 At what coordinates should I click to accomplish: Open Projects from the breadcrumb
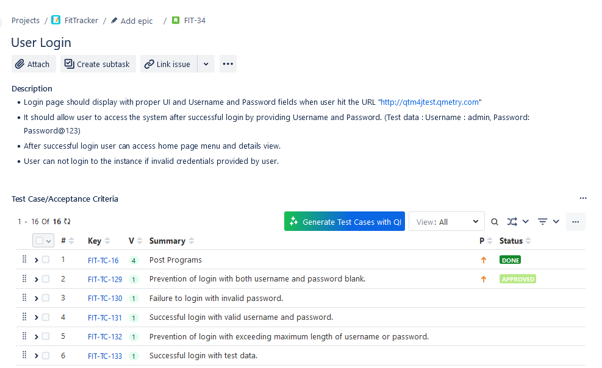click(26, 21)
